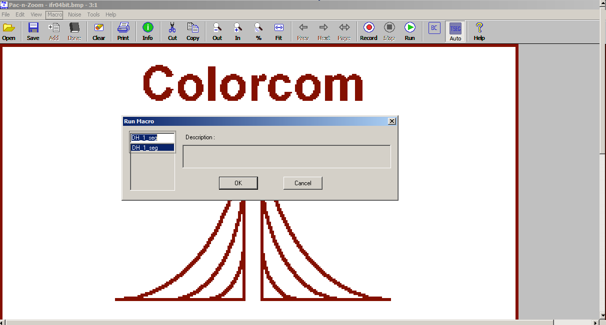606x325 pixels.
Task: Go to Prev with arrow icon
Action: tap(303, 31)
